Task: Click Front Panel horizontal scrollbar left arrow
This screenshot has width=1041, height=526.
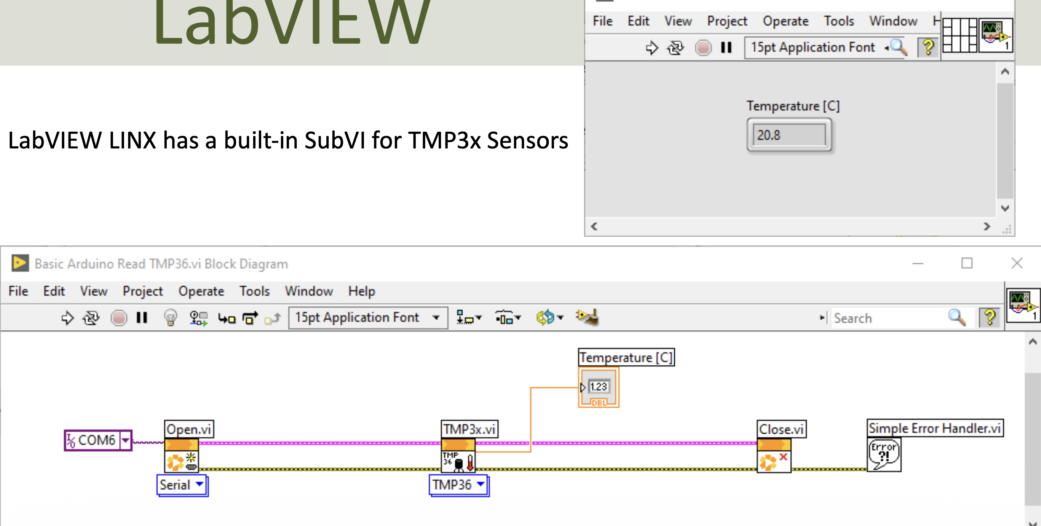Action: click(594, 226)
